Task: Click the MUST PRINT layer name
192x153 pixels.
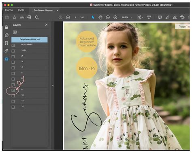Action: tap(27, 44)
